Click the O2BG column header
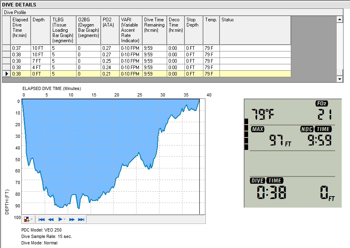 [89, 30]
